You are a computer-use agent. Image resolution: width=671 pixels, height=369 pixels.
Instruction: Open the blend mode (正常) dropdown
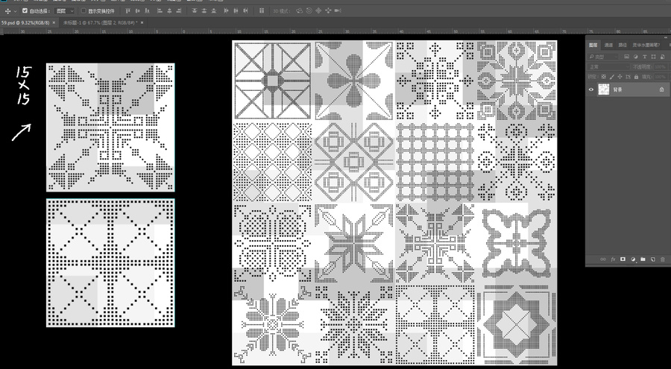609,67
